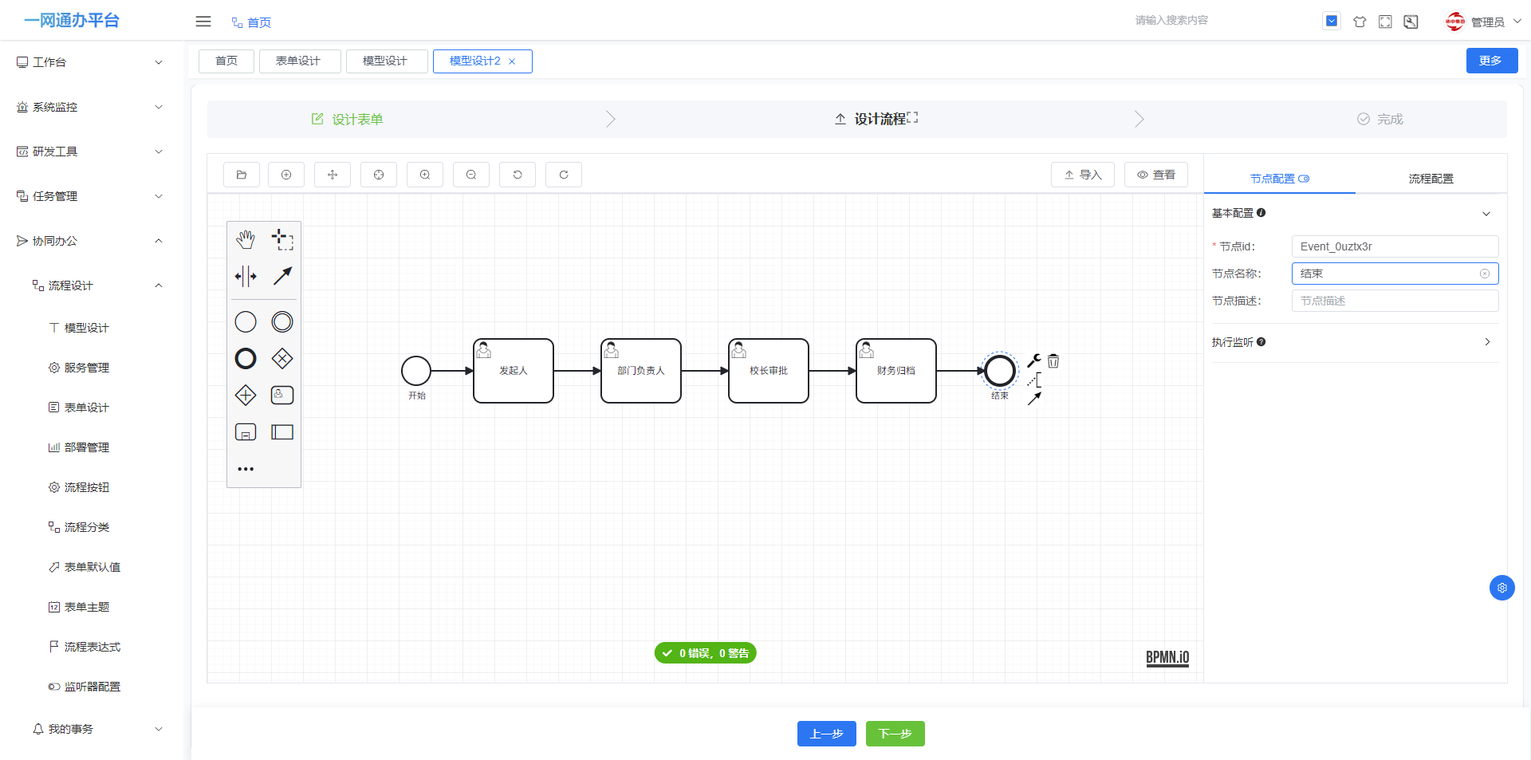Zoom in on the canvas

[x=425, y=175]
